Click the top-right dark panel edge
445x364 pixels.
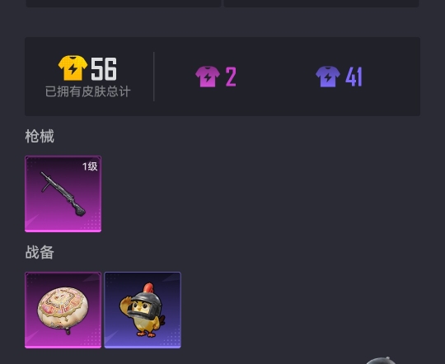point(321,3)
